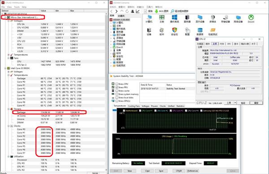269x174 pixels.
Task: Open the CPU-Z tools dropdown arrow
Action: [235, 102]
